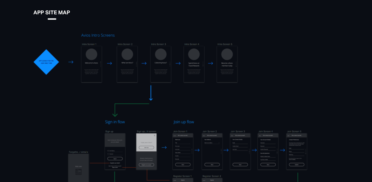Click the green arrow pointing to Sign in flow

115,113
